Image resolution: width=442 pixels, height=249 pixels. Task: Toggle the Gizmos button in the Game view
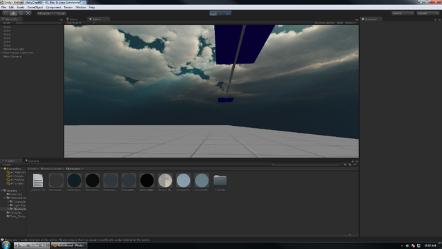[350, 23]
